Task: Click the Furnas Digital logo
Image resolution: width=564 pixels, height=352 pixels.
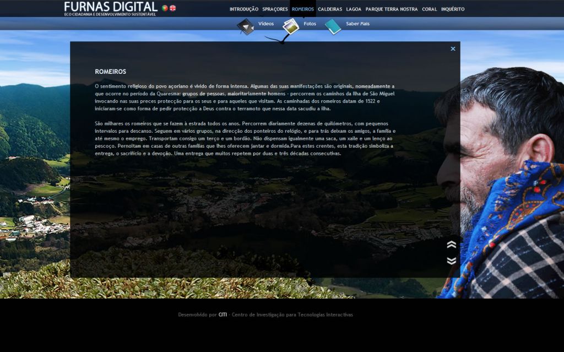Action: pos(110,8)
